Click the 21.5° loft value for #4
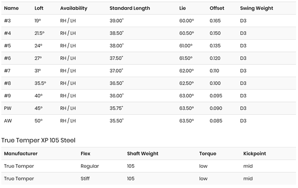The width and height of the screenshot is (298, 188). pos(39,33)
